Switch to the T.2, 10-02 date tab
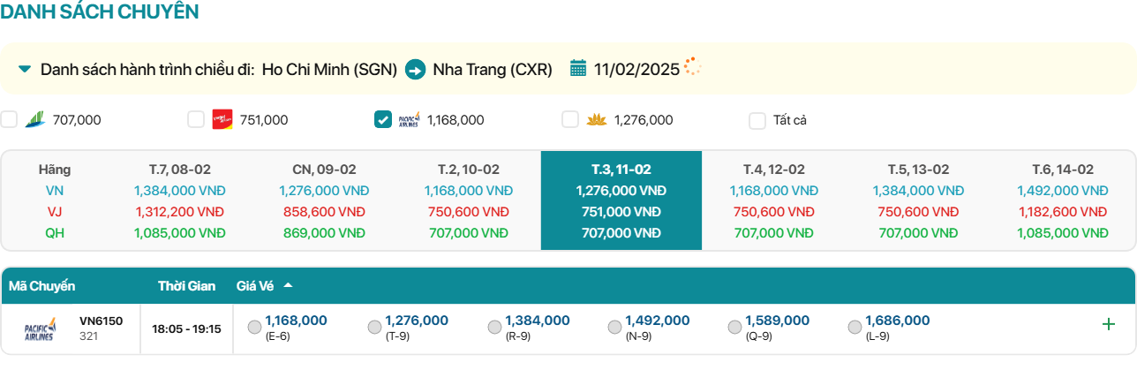Screen dimensions: 1137x370 pos(469,170)
